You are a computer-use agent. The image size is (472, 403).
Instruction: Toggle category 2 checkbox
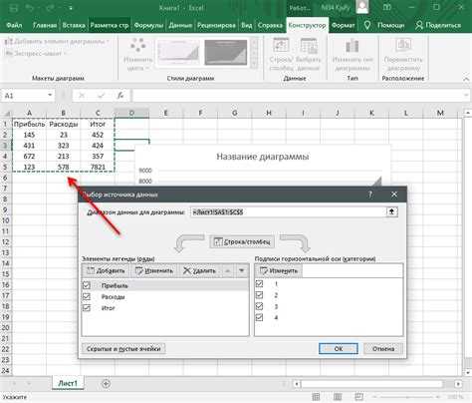[259, 295]
